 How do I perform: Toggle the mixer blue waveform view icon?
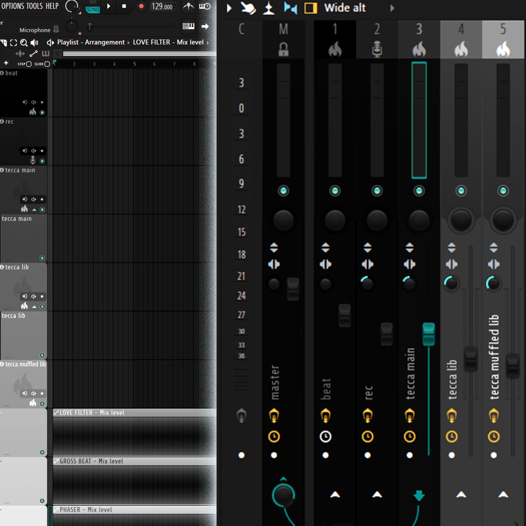pos(290,8)
